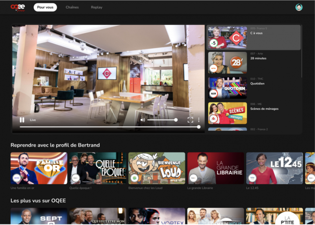Resume Une famille en or card
Image resolution: width=315 pixels, height=225 pixels.
click(x=39, y=168)
